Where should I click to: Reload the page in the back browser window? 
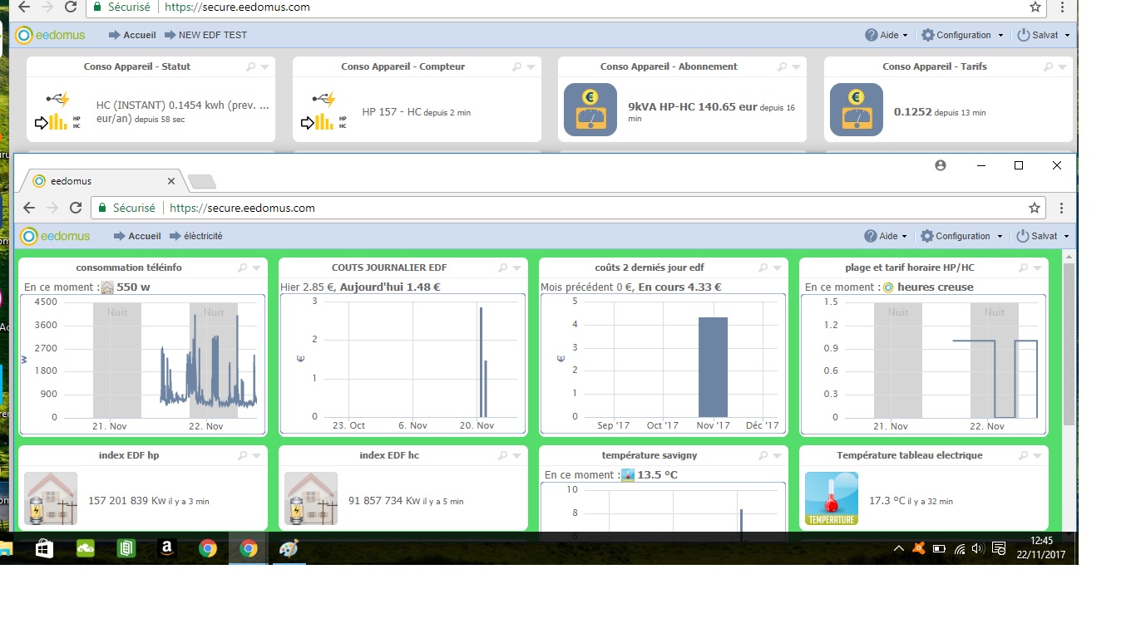pos(71,7)
